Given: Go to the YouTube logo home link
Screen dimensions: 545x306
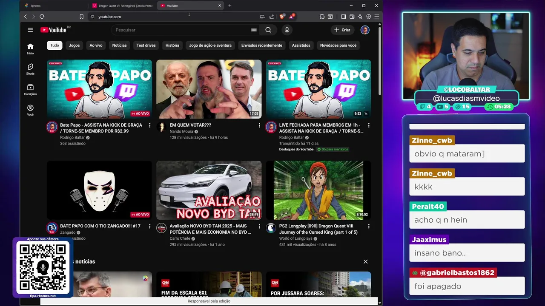Looking at the screenshot, I should [x=54, y=30].
